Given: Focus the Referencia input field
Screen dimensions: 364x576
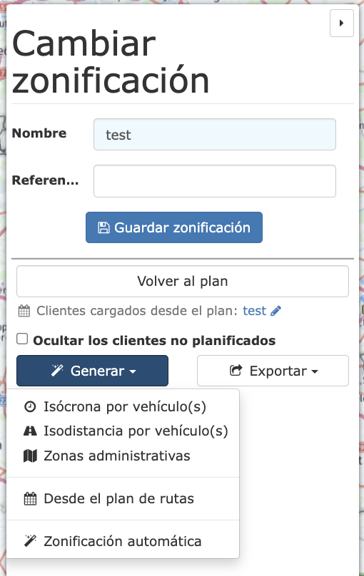Looking at the screenshot, I should click(x=215, y=181).
